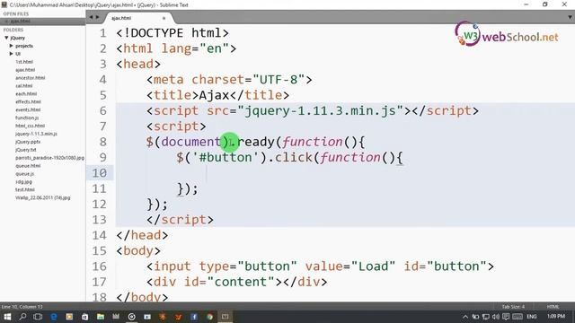Open the 1:09 PM clock
Image resolution: width=575 pixels, height=323 pixels.
coord(556,316)
